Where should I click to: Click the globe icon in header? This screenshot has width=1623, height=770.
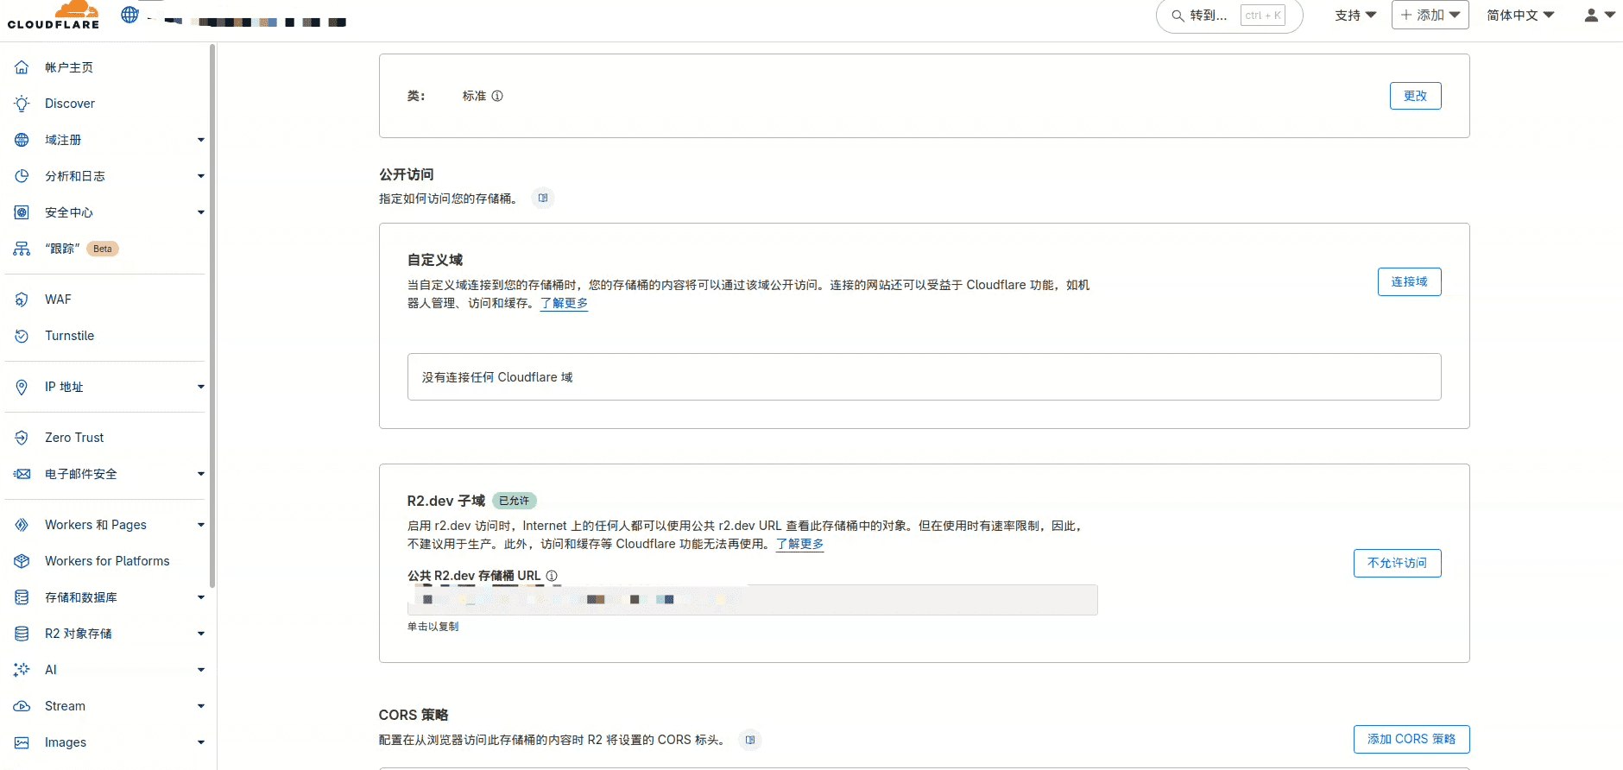tap(129, 15)
